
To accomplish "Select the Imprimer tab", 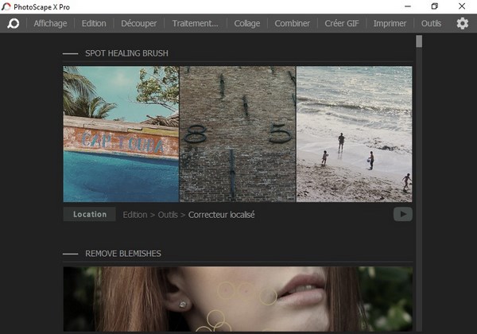I will pos(390,23).
